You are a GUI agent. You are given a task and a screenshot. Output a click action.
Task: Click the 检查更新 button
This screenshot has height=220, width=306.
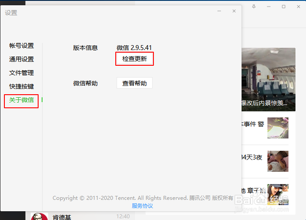pyautogui.click(x=135, y=59)
